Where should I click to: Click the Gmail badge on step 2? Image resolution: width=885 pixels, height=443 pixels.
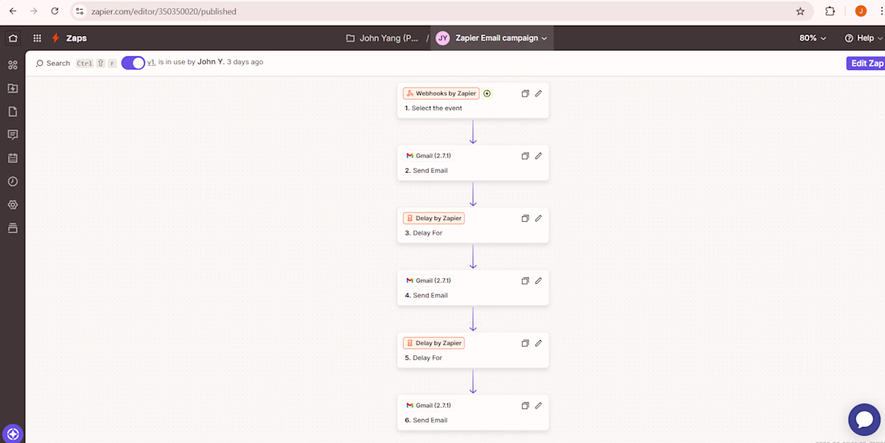pyautogui.click(x=428, y=156)
